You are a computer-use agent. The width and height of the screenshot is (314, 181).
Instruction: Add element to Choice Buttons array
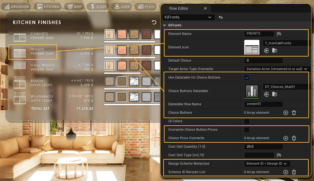[x=285, y=113]
